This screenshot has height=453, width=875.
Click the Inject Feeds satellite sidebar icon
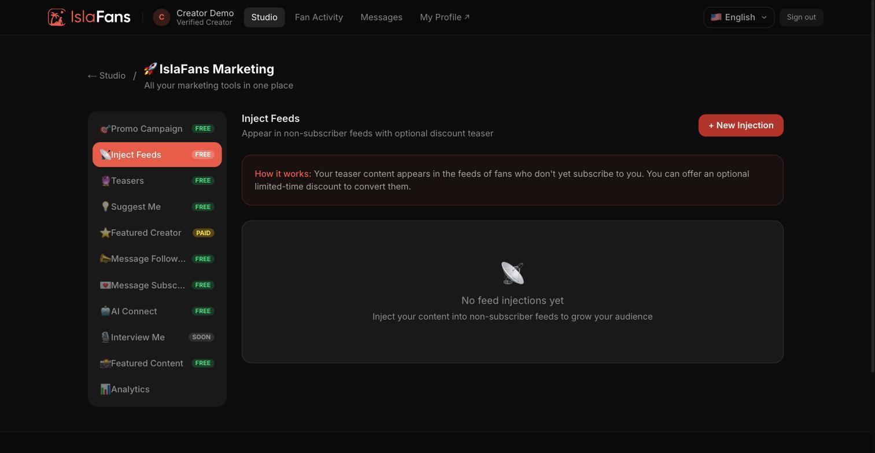point(105,155)
